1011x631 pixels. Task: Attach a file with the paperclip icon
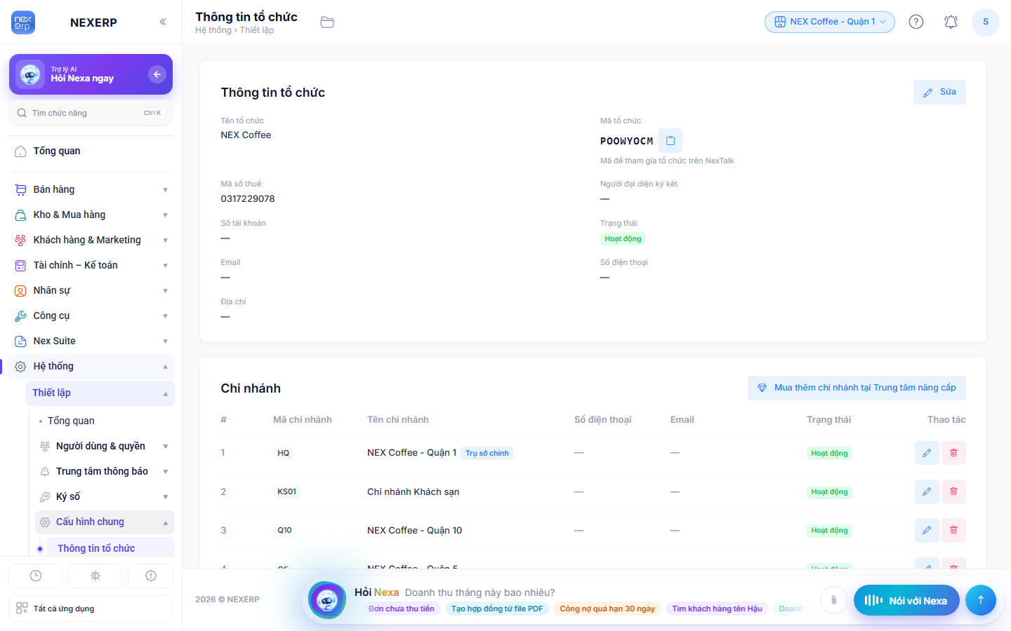click(x=833, y=599)
